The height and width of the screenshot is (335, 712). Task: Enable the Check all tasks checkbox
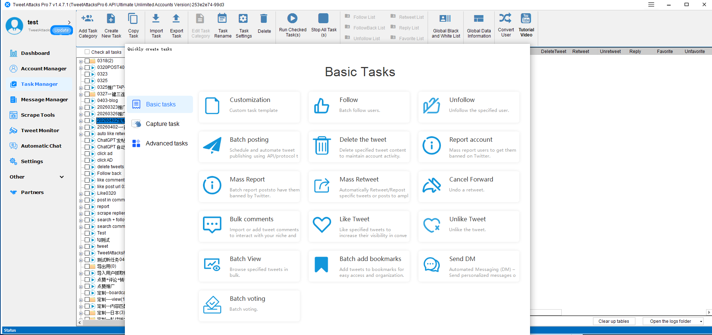(x=87, y=52)
